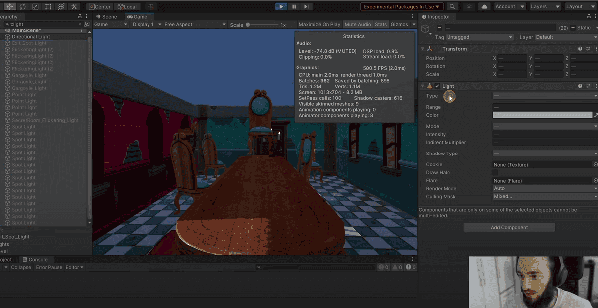Click the search magnifier icon in the toolbar
Viewport: 598px width, 308px height.
click(x=452, y=7)
